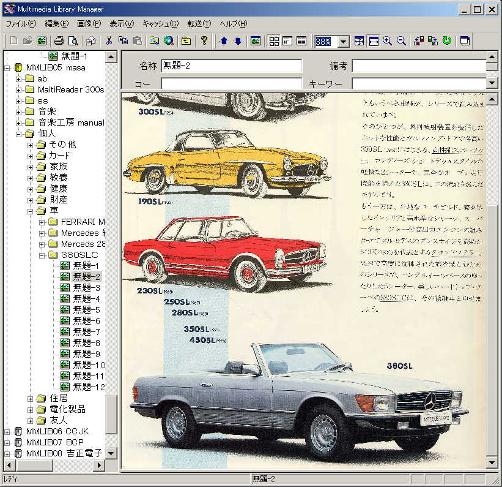Click the green transfer squares toolbar icon

coord(433,41)
